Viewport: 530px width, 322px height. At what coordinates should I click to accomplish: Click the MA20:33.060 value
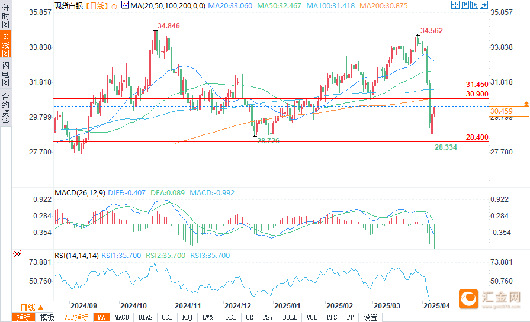point(230,6)
